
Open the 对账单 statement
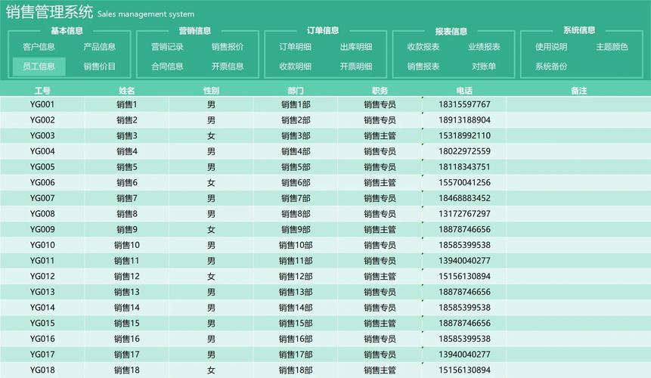(484, 67)
